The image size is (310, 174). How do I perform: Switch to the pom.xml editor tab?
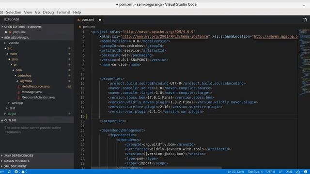89,20
